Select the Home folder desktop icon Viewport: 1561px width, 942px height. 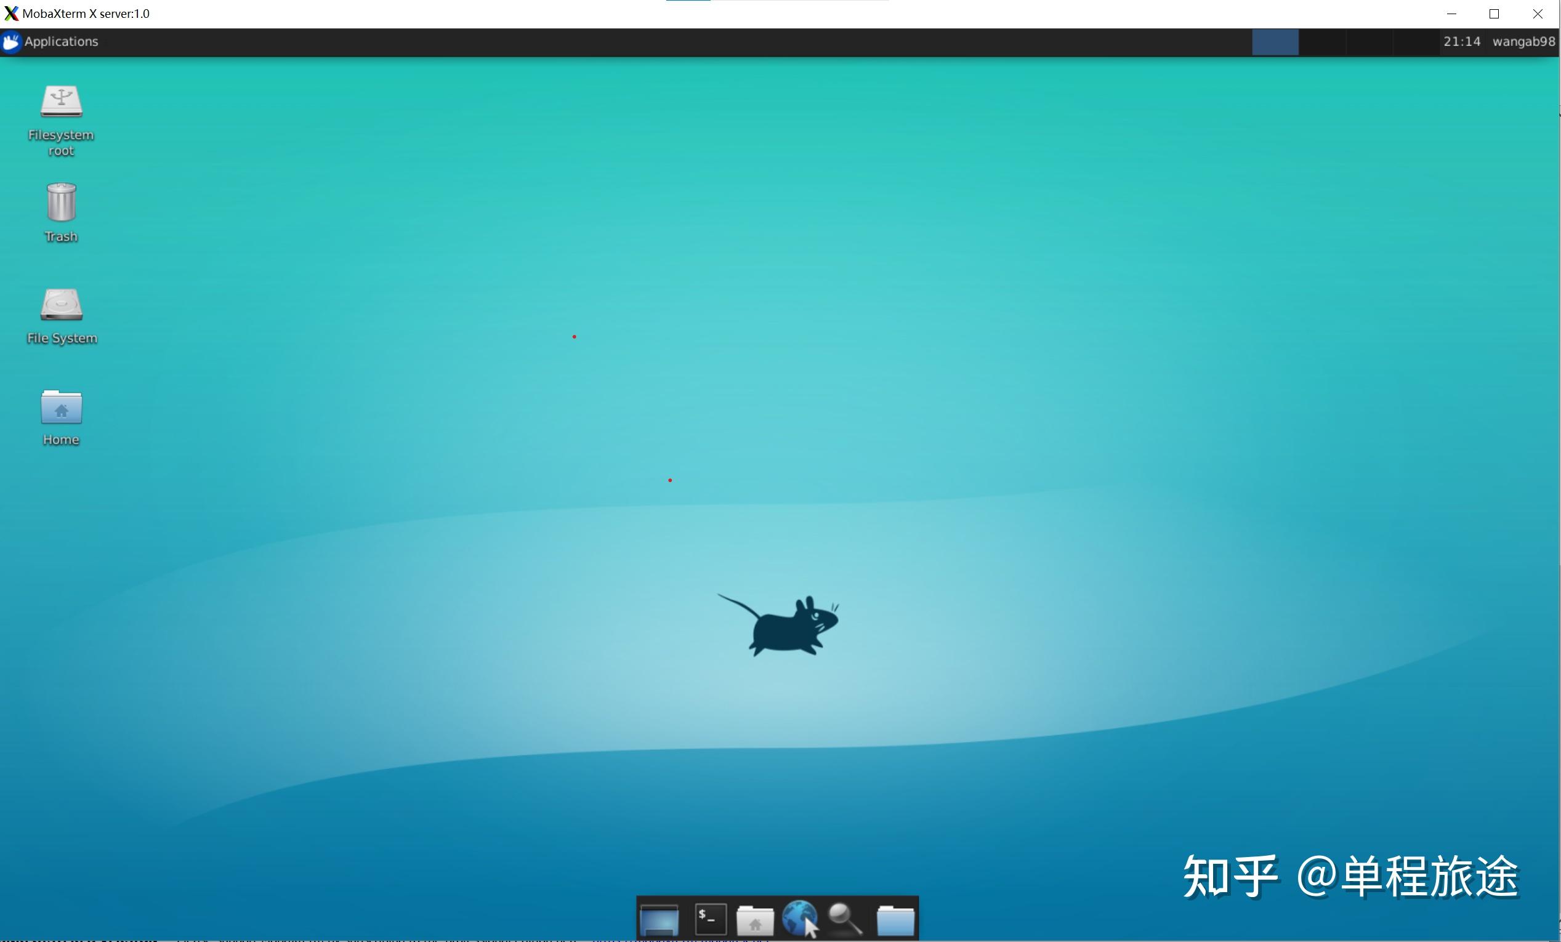[x=61, y=408]
